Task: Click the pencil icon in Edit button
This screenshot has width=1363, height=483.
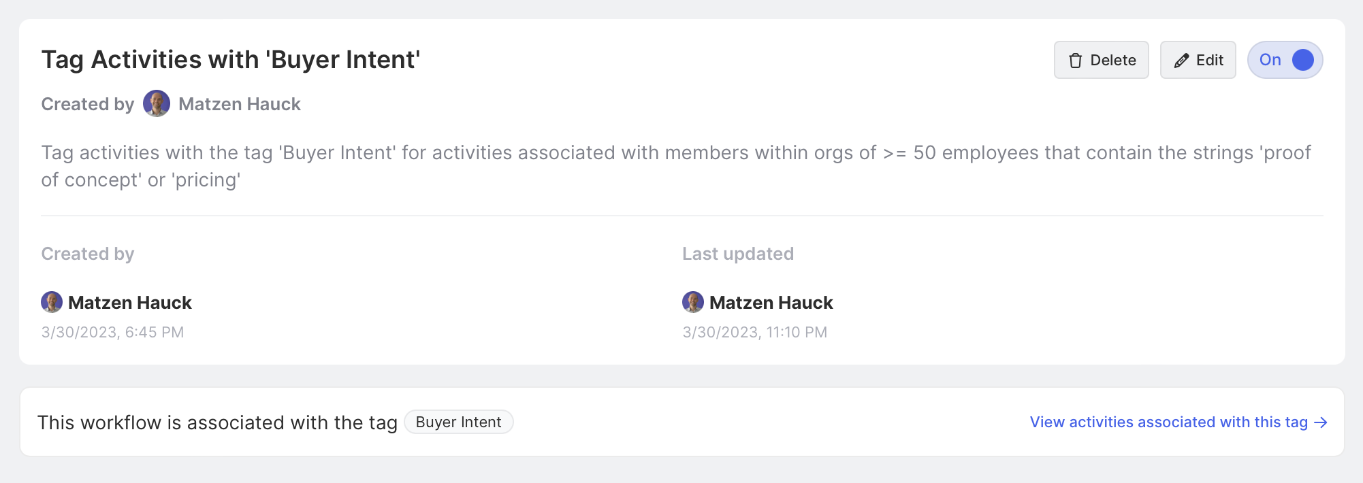Action: pyautogui.click(x=1181, y=61)
